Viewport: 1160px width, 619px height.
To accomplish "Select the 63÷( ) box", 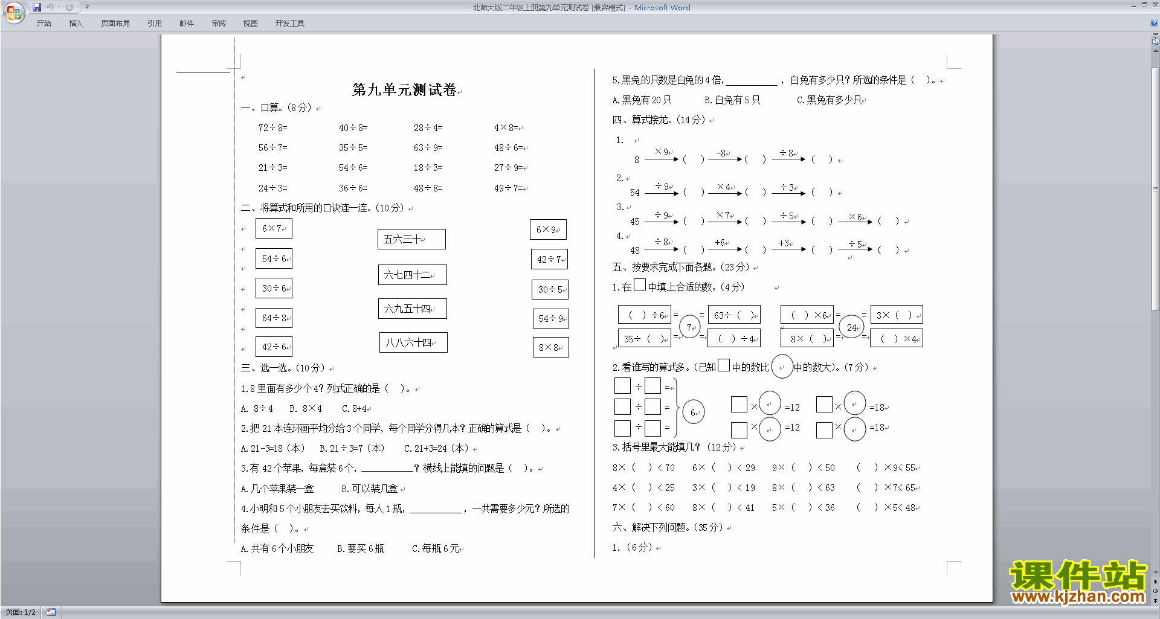I will (734, 315).
